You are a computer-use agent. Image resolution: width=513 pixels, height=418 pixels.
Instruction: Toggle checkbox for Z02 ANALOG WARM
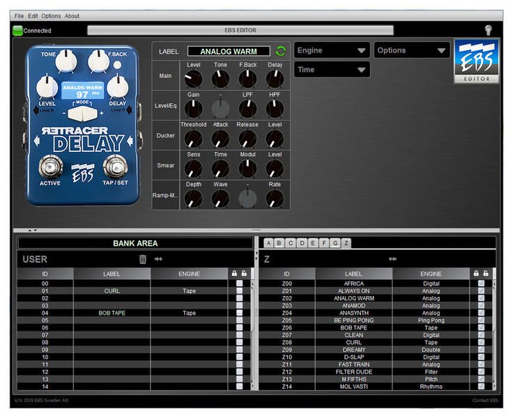pyautogui.click(x=481, y=298)
